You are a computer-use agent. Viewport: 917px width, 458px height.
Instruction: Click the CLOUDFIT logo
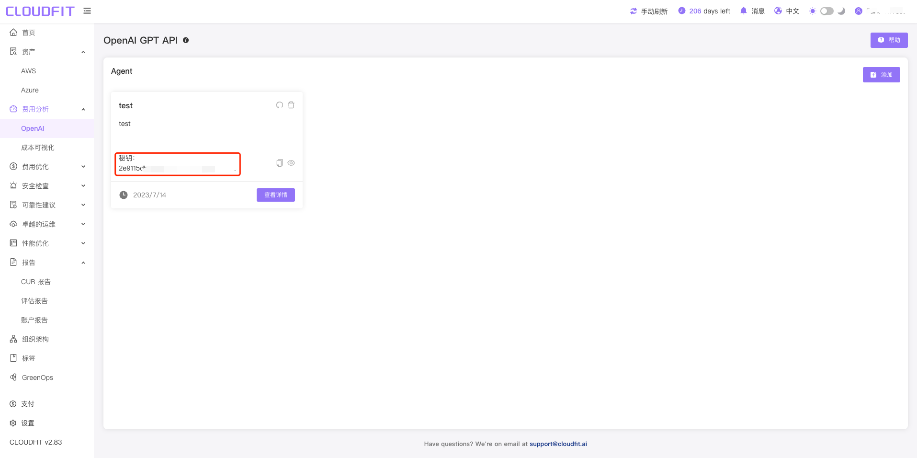[x=40, y=11]
